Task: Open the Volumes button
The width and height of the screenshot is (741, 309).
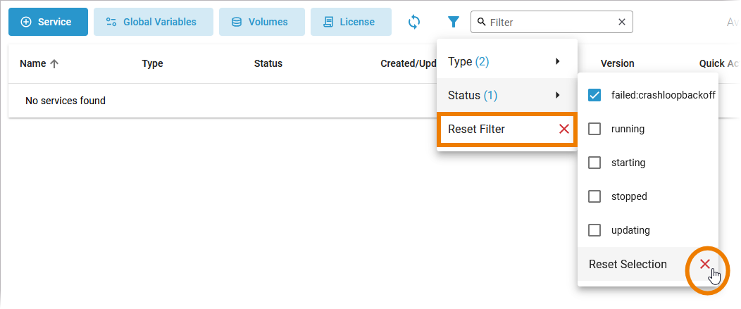Action: 261,22
